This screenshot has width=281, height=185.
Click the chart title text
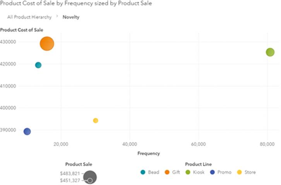tap(76, 3)
